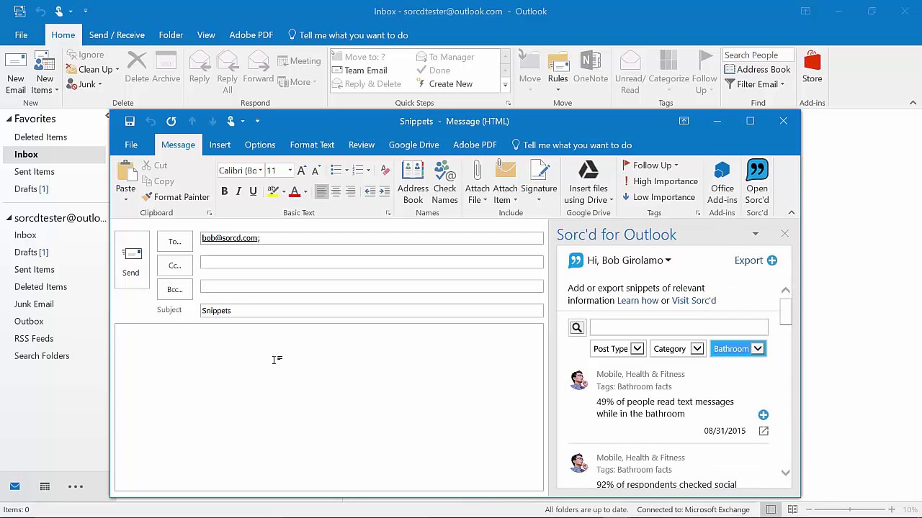This screenshot has width=922, height=518.
Task: Align text right
Action: pos(350,191)
